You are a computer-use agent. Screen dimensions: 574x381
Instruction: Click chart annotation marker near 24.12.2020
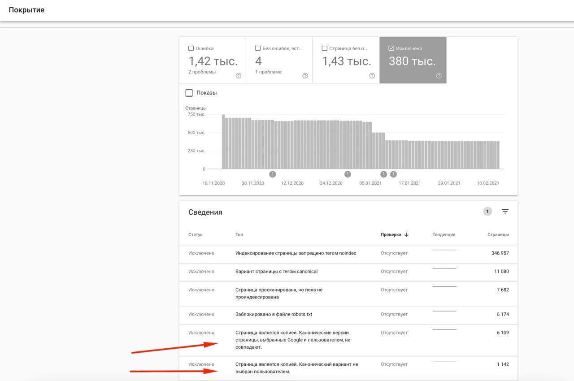(348, 174)
